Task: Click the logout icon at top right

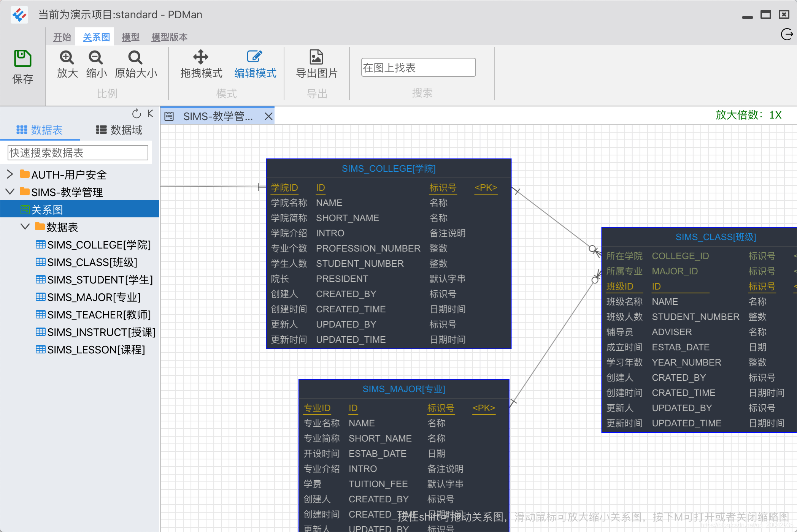Action: point(786,34)
